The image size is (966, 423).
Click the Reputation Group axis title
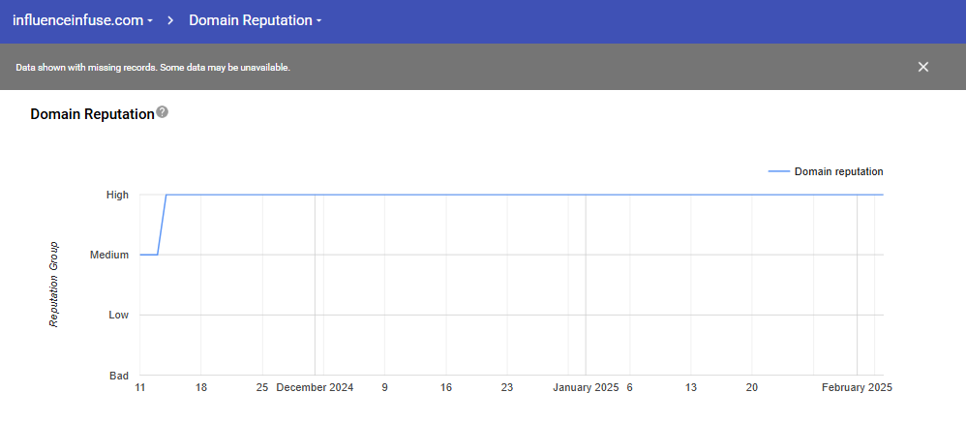tap(54, 284)
